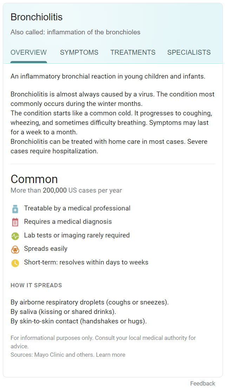
Task: Click the medicine bottle treatable icon
Action: pyautogui.click(x=15, y=209)
